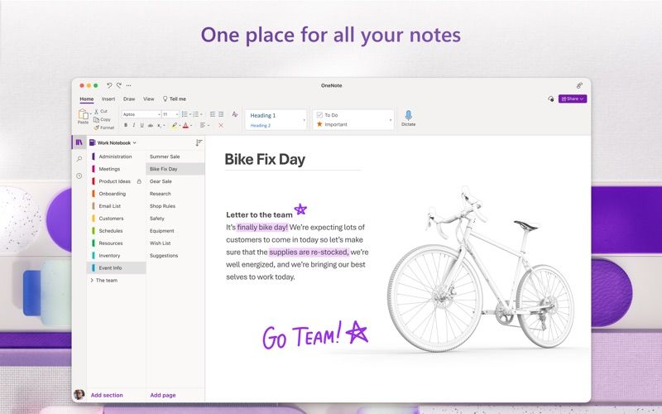
Task: Open the text Styles icon
Action: pos(235,114)
